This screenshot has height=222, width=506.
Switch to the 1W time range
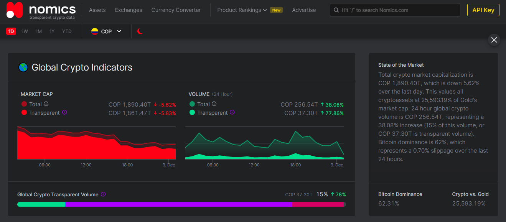(x=25, y=31)
